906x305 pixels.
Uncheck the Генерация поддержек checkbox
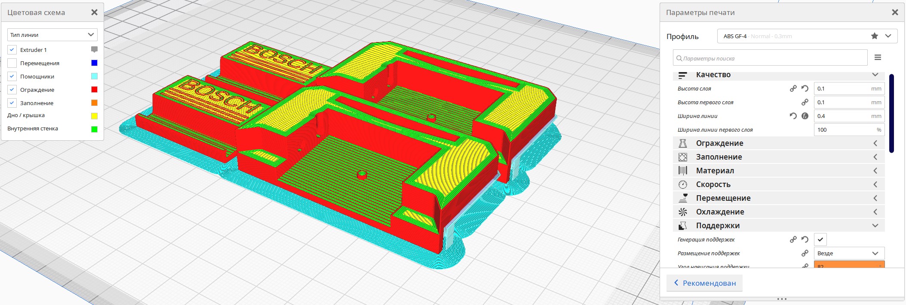(820, 239)
